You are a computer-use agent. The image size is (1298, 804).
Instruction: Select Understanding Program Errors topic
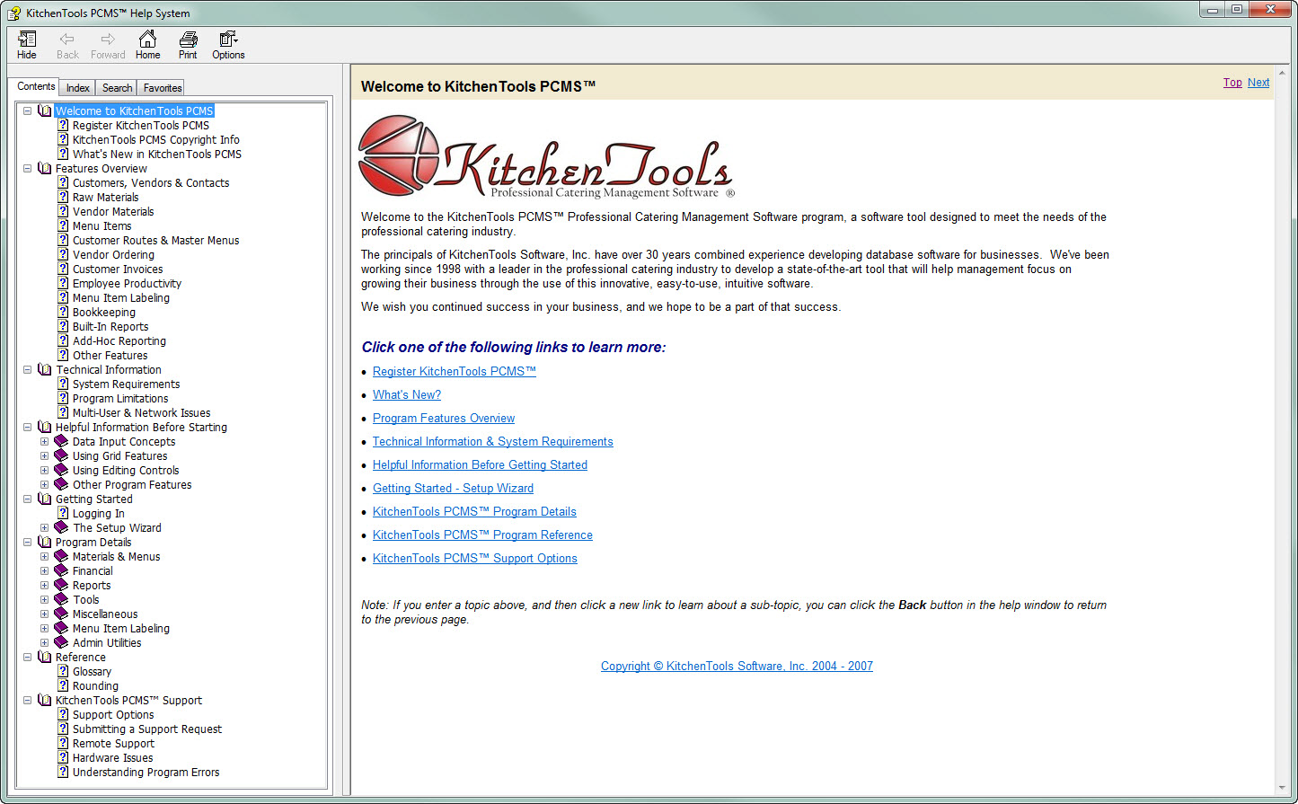pos(146,772)
